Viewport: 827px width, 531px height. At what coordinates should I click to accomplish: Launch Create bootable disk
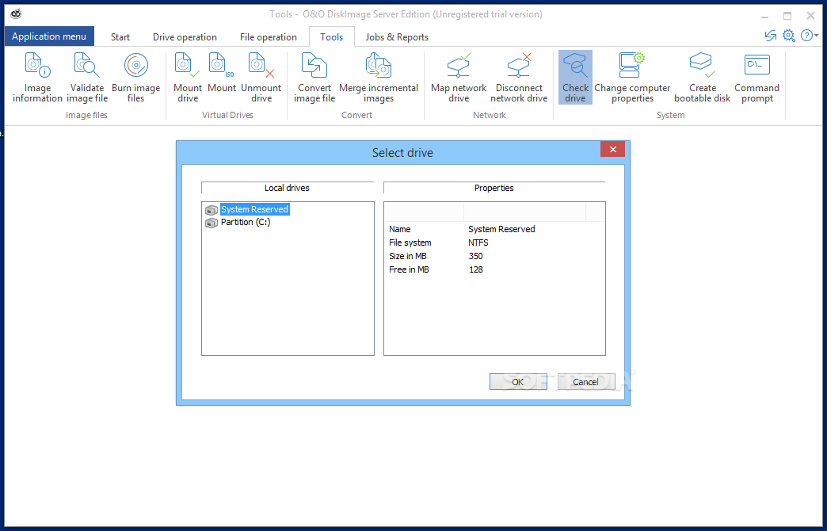click(702, 78)
